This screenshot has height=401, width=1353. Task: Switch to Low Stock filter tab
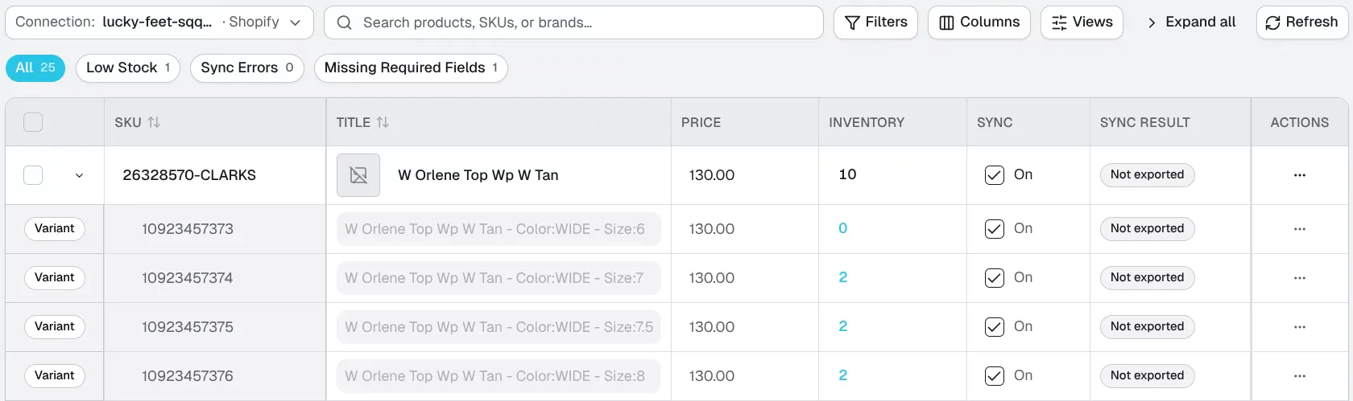coord(128,68)
